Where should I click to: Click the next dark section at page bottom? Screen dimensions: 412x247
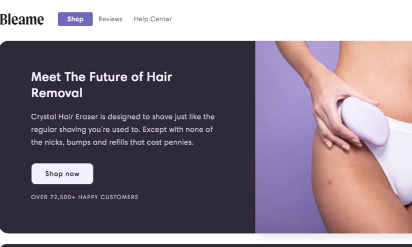click(206, 245)
